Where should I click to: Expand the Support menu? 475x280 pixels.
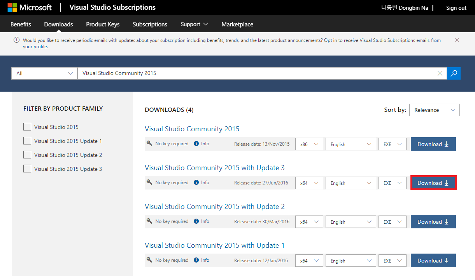[x=194, y=24]
